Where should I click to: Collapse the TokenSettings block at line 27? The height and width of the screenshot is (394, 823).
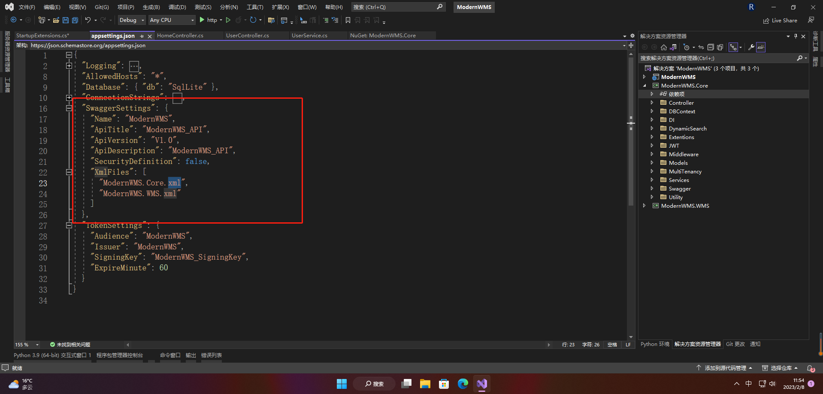pos(69,225)
